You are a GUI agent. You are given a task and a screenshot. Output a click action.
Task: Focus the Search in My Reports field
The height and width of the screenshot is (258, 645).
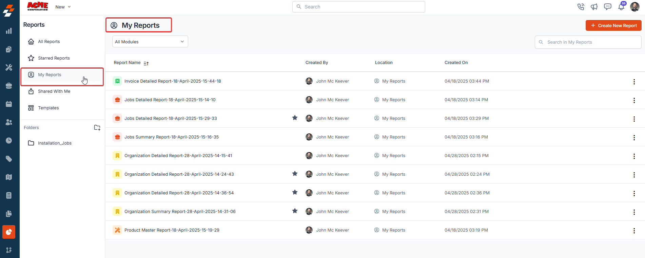(588, 42)
